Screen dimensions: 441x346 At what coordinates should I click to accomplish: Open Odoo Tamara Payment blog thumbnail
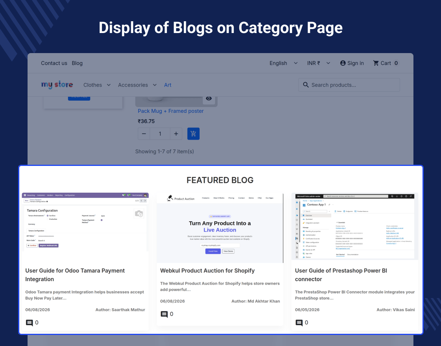85,222
